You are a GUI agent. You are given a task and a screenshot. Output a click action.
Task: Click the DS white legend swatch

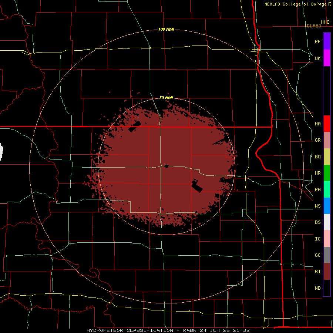tap(327, 222)
